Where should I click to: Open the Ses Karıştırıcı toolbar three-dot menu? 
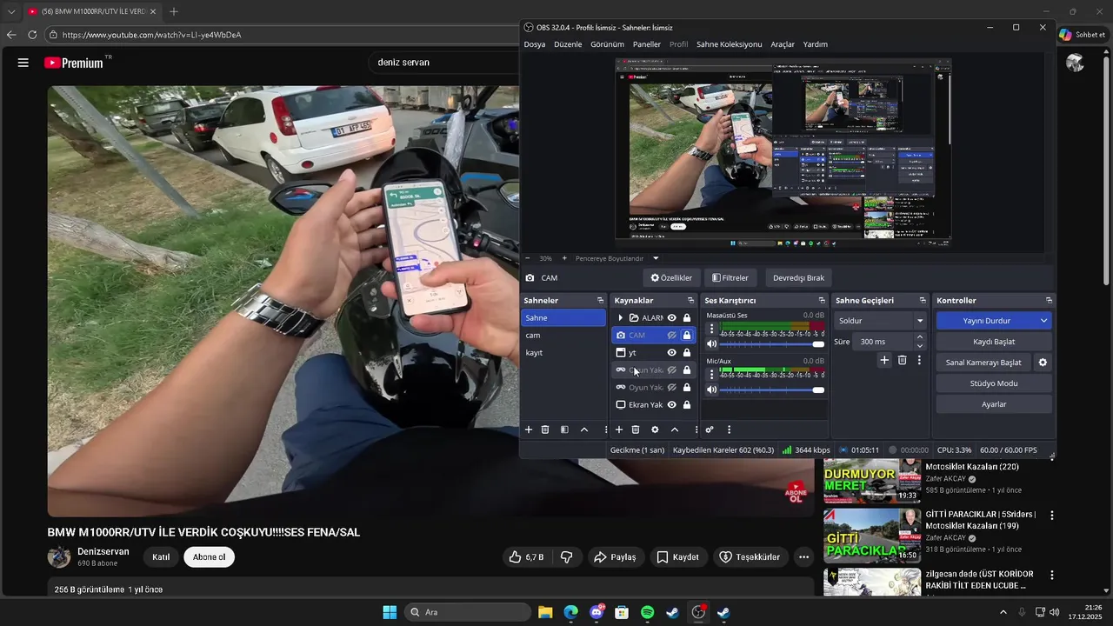[729, 430]
